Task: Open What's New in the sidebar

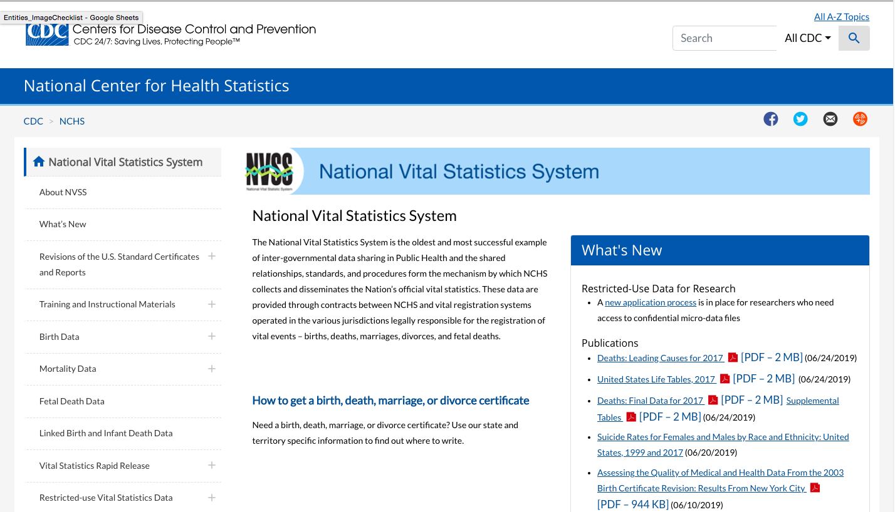Action: pyautogui.click(x=63, y=224)
